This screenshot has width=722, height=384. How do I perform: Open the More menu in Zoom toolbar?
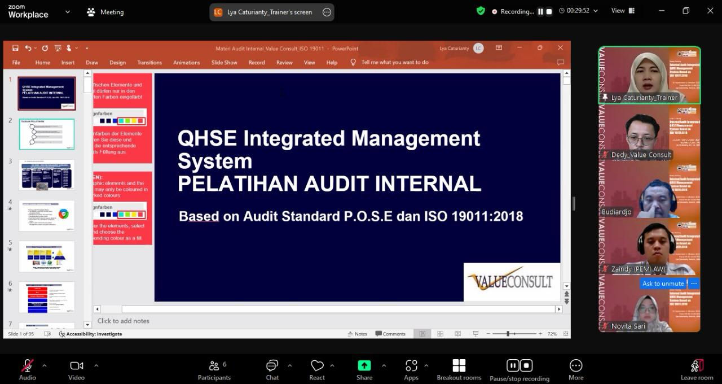(x=576, y=370)
